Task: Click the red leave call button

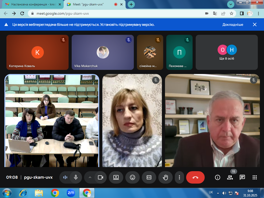Action: (x=195, y=177)
